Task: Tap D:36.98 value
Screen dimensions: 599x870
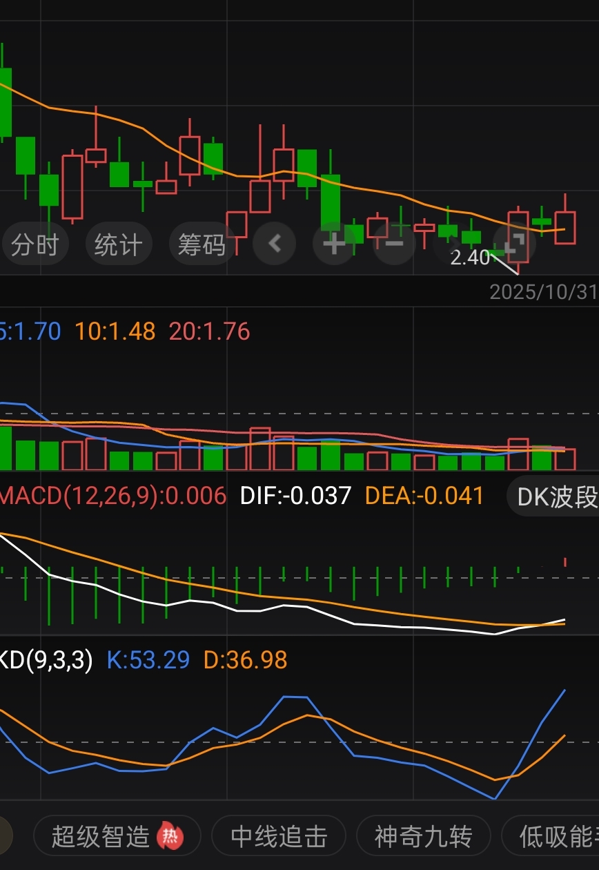Action: tap(246, 660)
